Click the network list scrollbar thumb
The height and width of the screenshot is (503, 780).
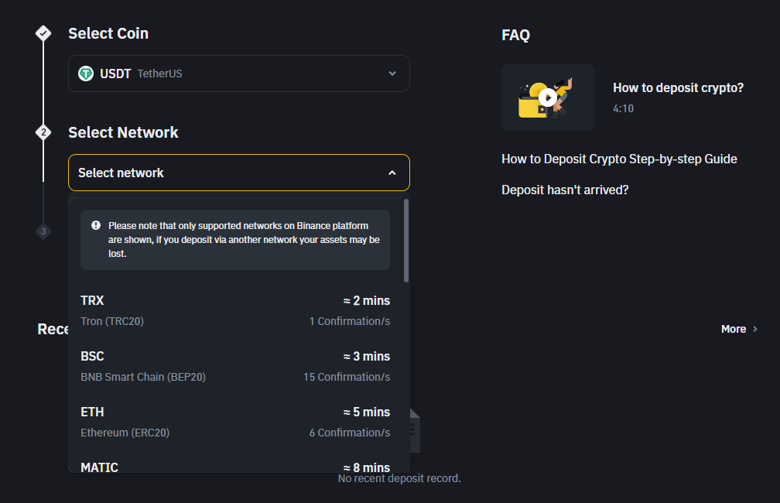tap(406, 241)
